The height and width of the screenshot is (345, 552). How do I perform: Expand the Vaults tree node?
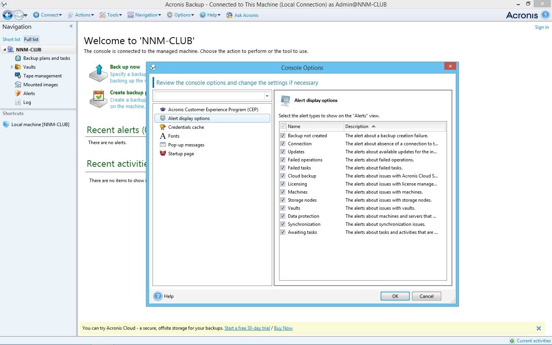pos(12,67)
